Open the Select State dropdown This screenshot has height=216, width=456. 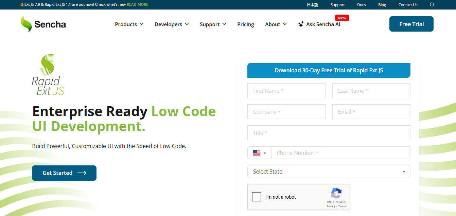pyautogui.click(x=329, y=172)
